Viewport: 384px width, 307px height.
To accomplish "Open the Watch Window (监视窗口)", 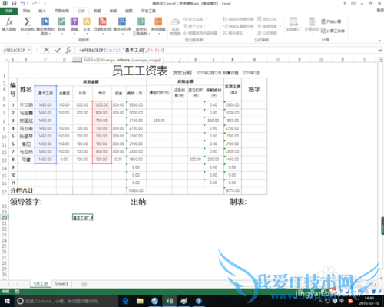I will (x=293, y=25).
